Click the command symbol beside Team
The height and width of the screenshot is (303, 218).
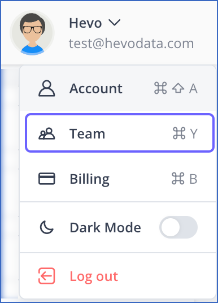(179, 133)
